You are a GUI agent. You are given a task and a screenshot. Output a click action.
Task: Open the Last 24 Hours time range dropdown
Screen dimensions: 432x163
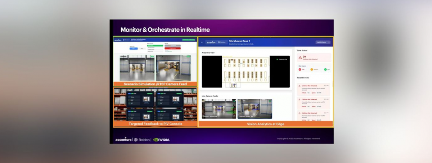pos(323,42)
